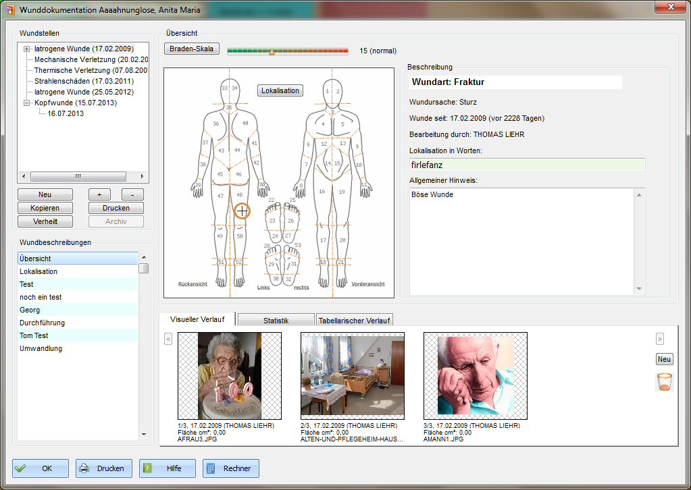691x490 pixels.
Task: Switch to the Statistik tab
Action: point(276,321)
